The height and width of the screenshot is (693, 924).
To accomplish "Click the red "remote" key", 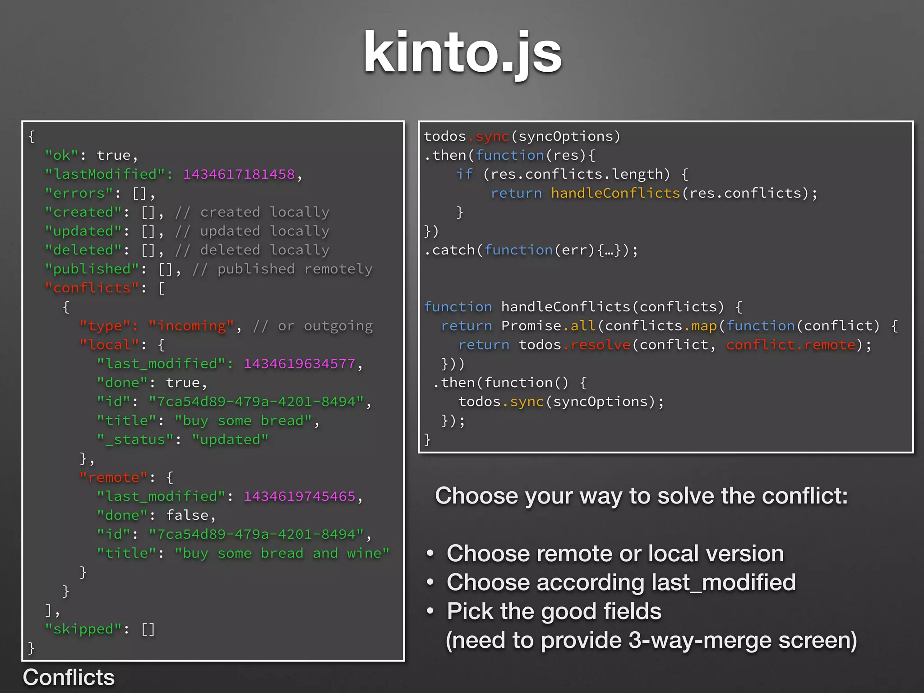I will click(x=114, y=477).
